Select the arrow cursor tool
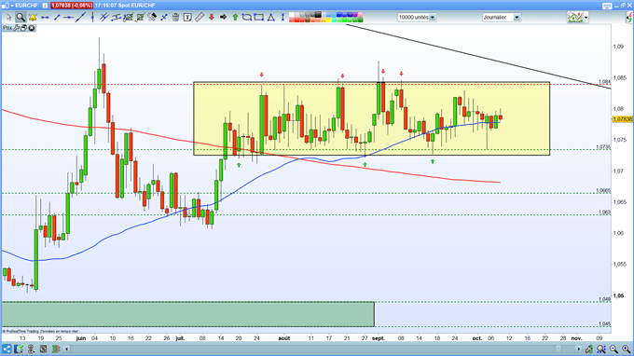634x356 pixels. tap(9, 18)
